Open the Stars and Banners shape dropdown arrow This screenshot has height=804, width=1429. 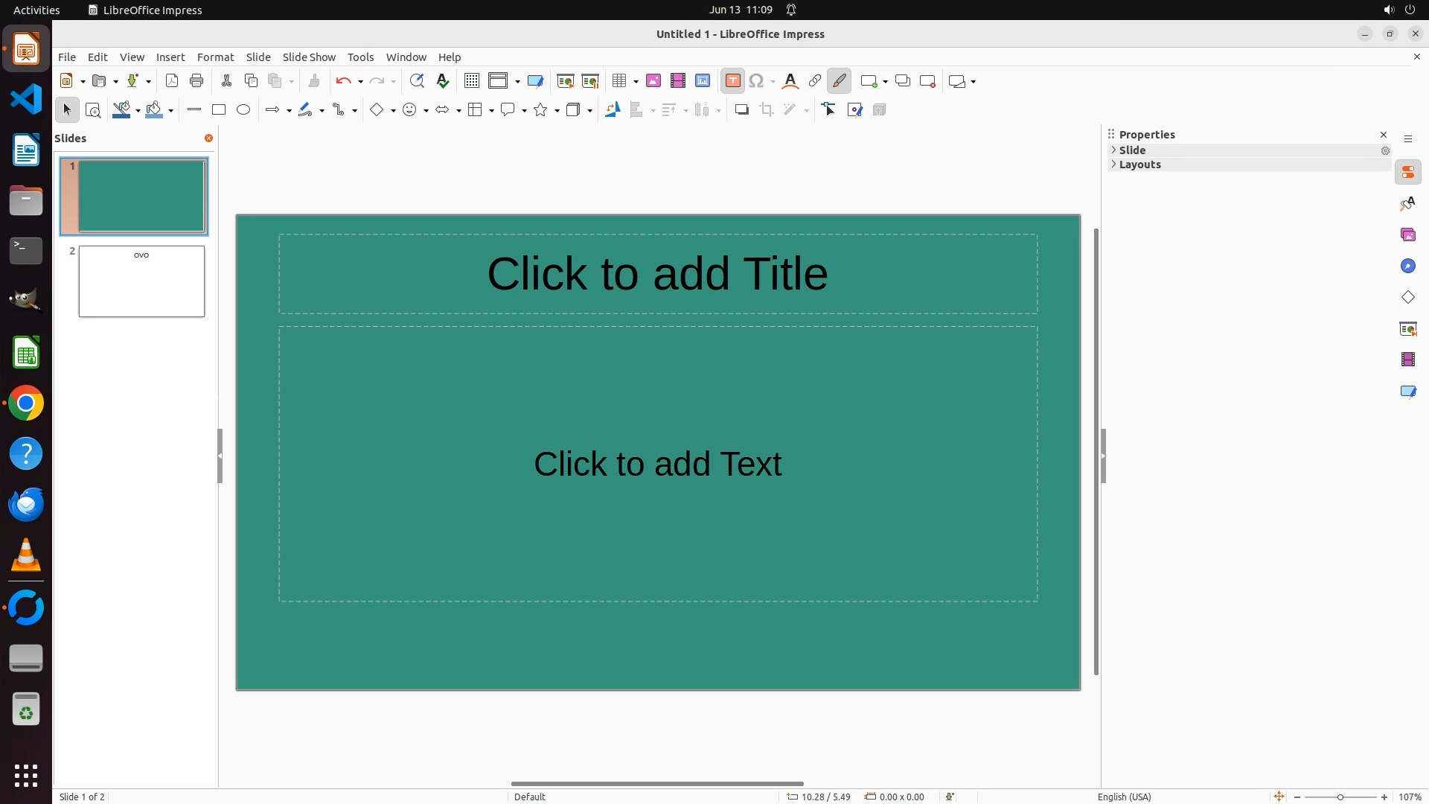557,111
